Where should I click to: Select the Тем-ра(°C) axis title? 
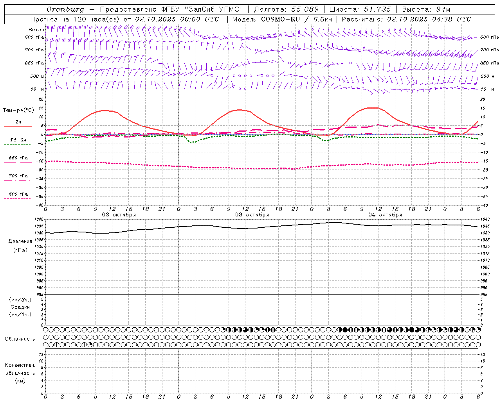18,111
